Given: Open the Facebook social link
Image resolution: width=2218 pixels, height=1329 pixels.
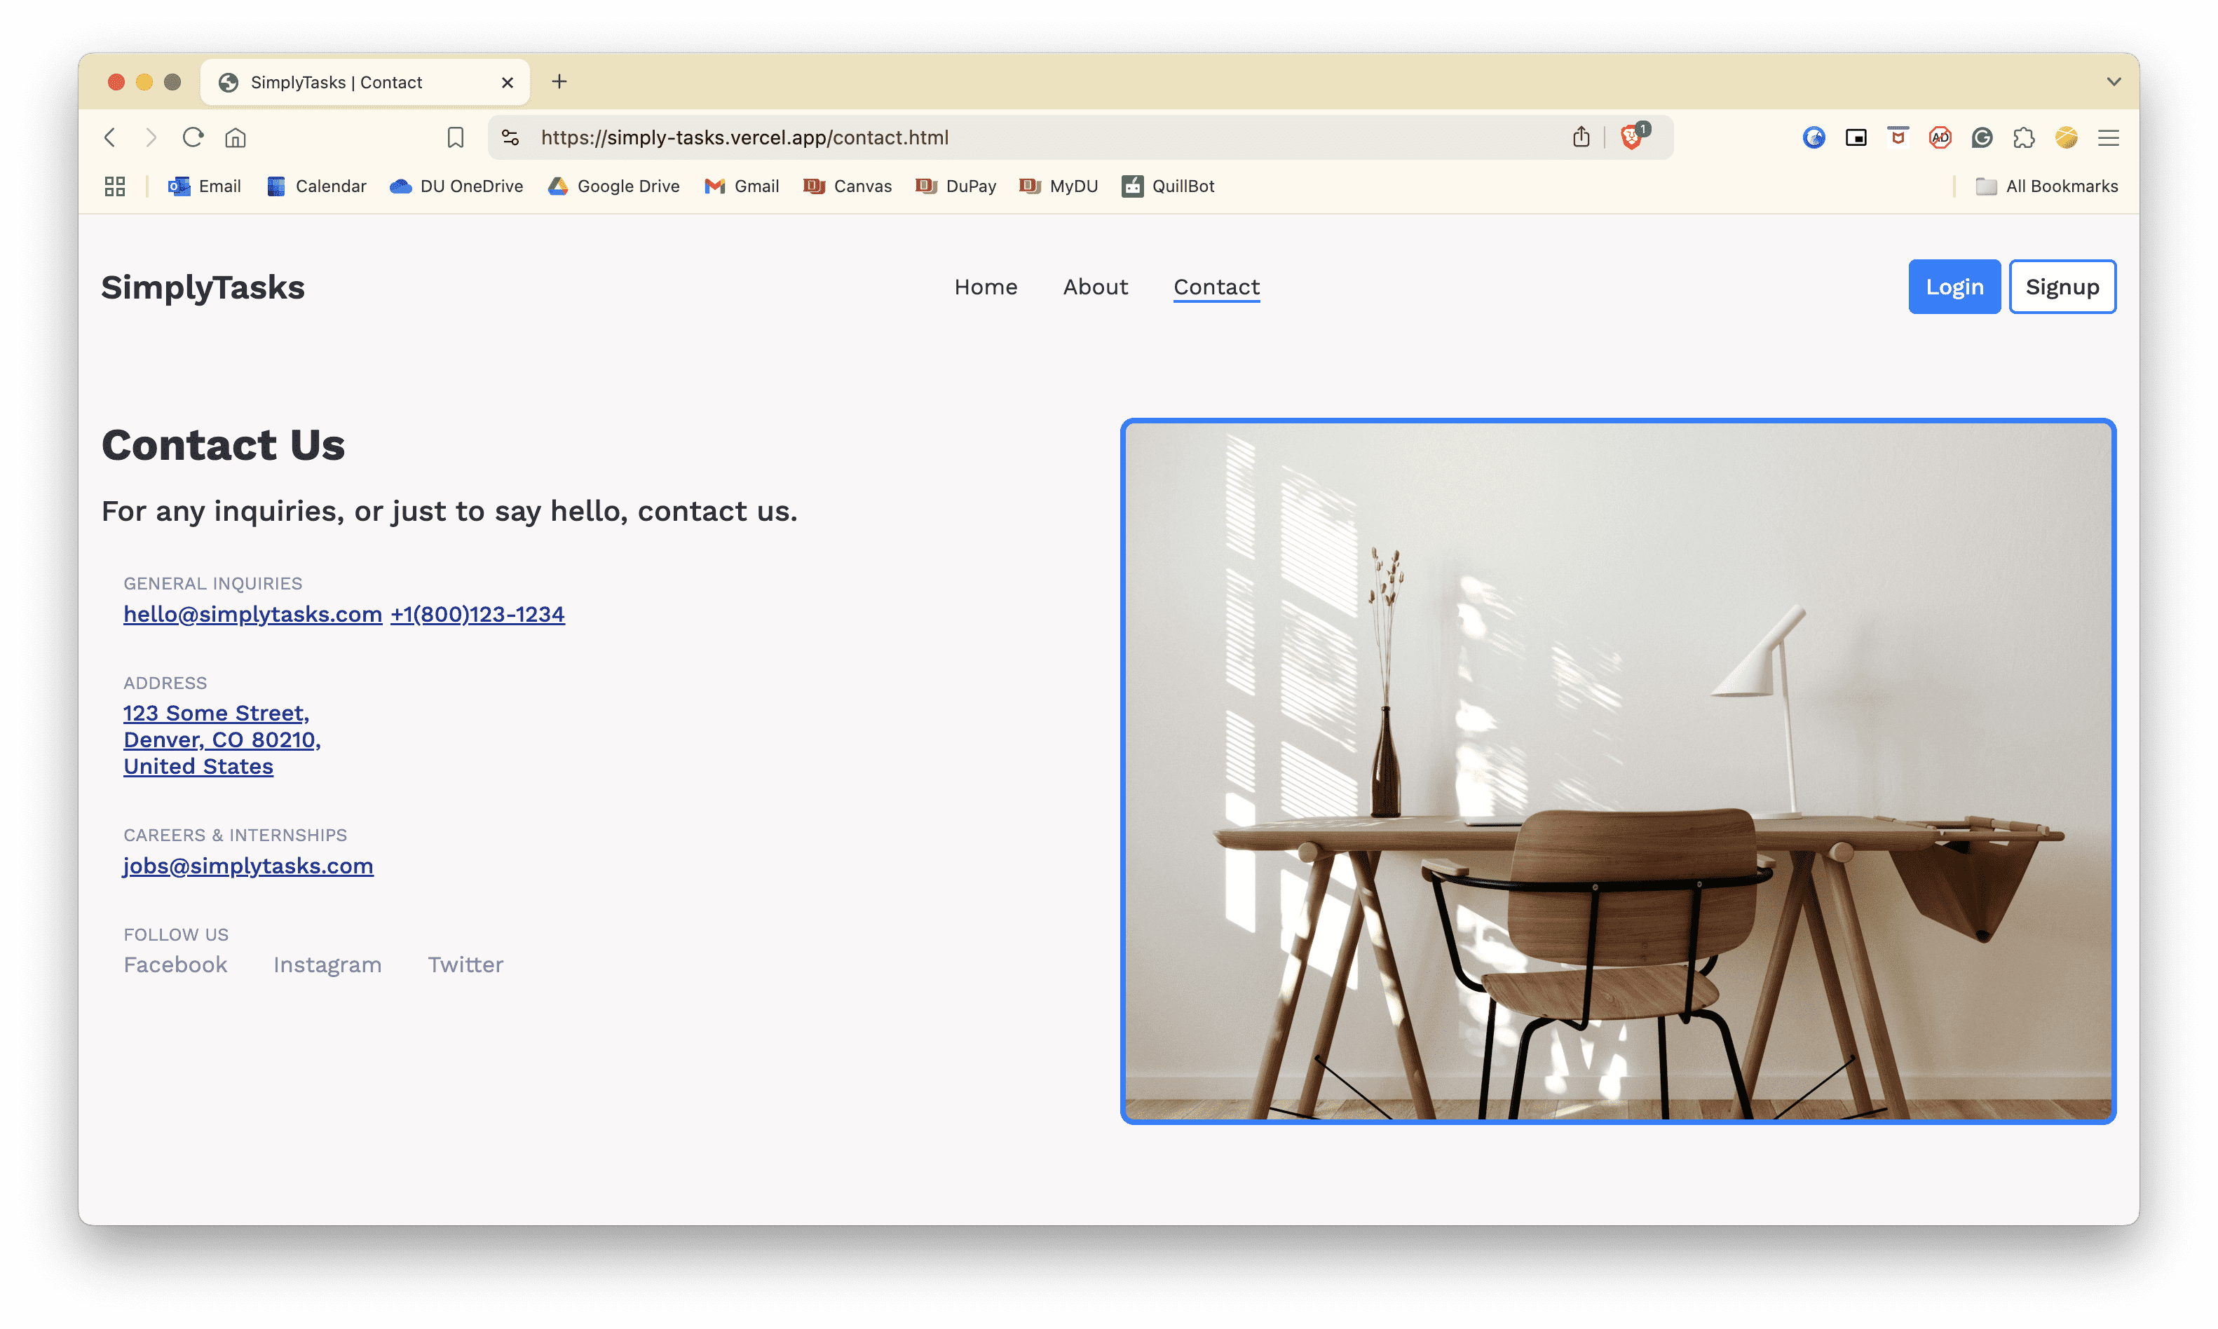Looking at the screenshot, I should tap(175, 965).
